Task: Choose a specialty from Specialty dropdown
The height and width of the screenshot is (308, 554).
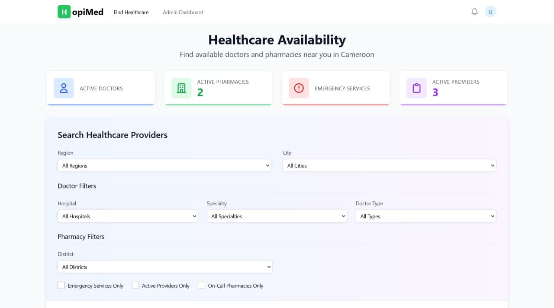Action: tap(277, 216)
